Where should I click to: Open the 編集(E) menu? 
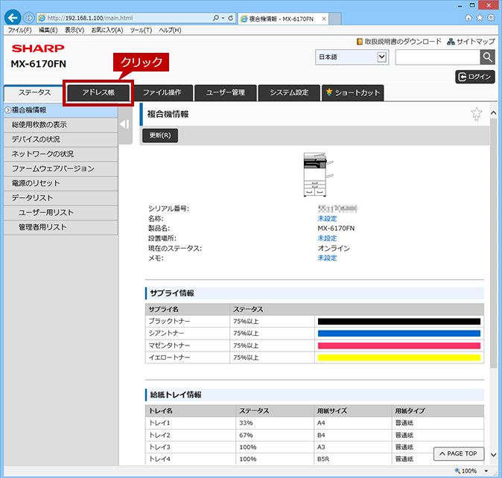pos(48,30)
